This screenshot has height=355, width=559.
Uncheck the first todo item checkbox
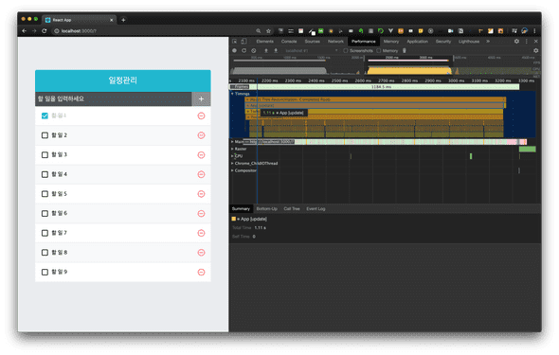[45, 115]
